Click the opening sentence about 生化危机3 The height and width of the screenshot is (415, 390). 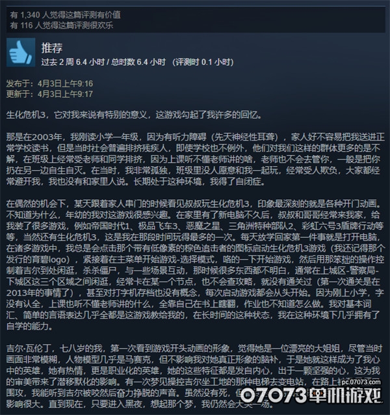click(134, 115)
